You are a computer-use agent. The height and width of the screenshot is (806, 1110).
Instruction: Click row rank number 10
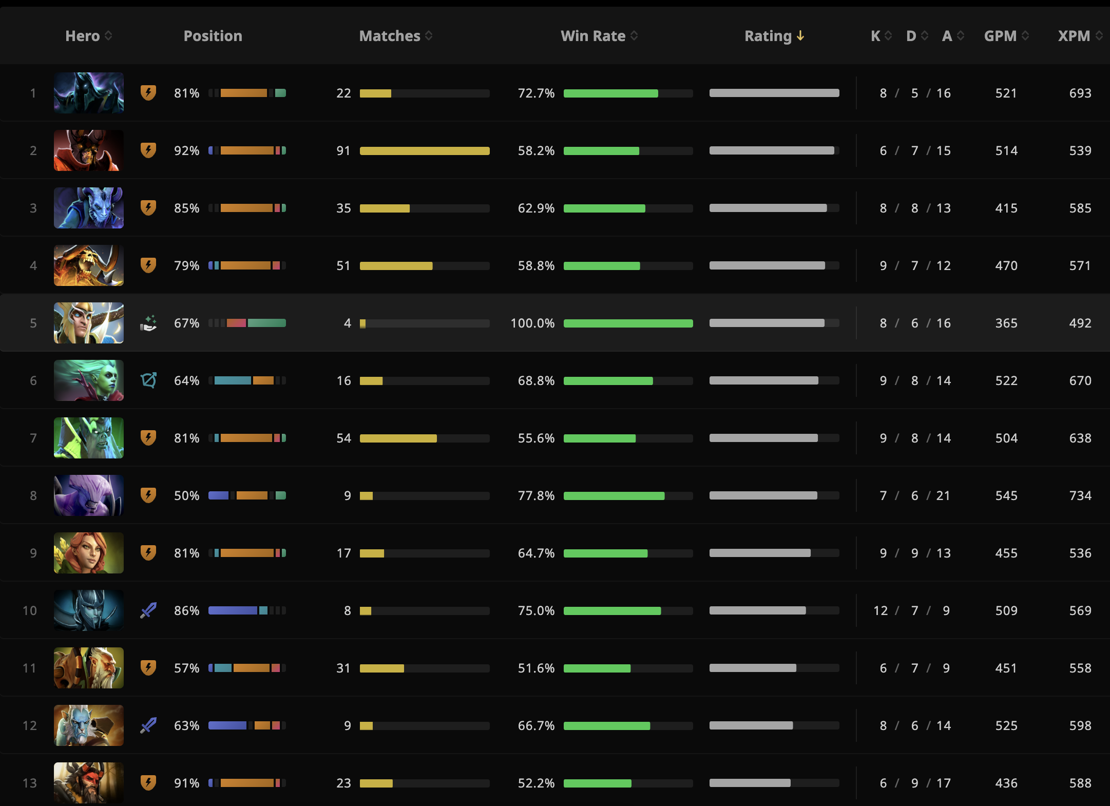click(30, 611)
